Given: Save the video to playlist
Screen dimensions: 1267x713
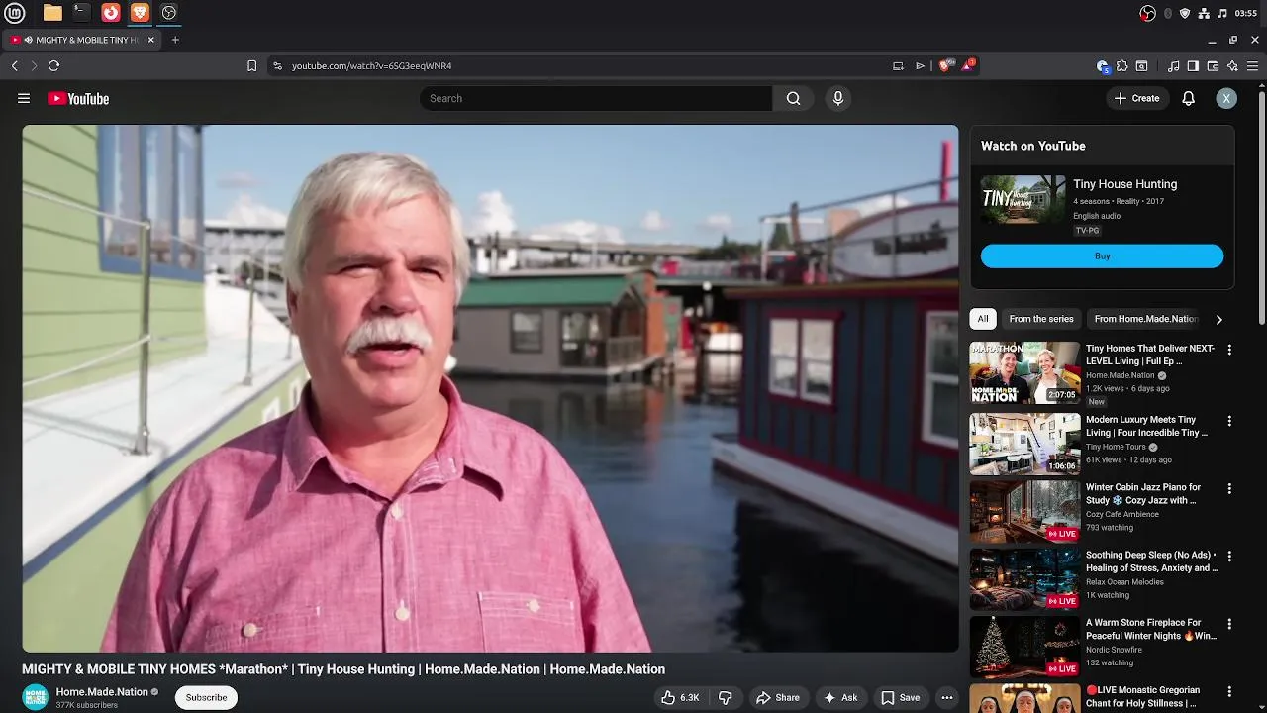Looking at the screenshot, I should (x=901, y=697).
